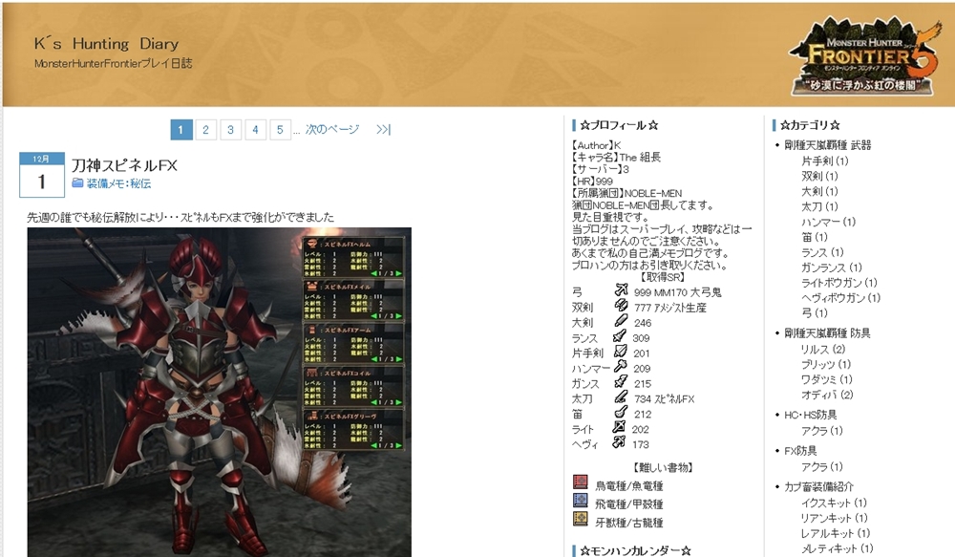
Task: Click the hammer ハンマー weapon icon
Action: tap(620, 366)
